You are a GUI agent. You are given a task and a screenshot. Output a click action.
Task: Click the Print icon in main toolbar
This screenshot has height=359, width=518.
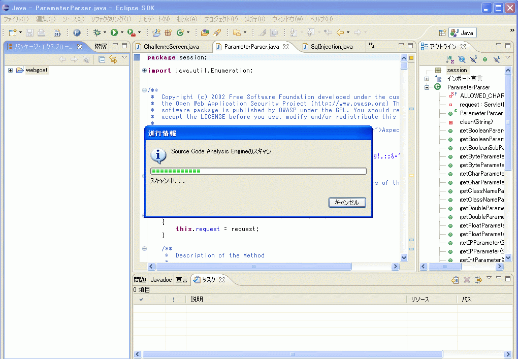click(41, 32)
